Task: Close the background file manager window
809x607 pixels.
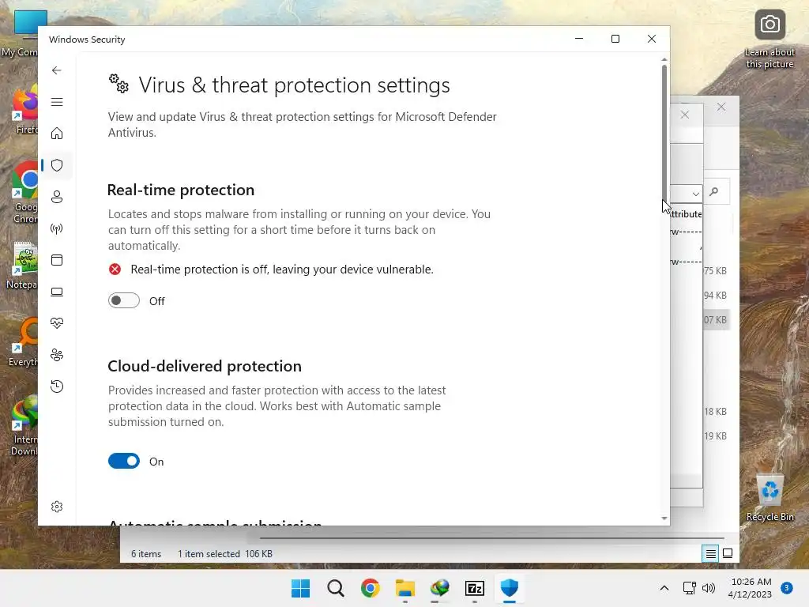Action: pos(721,107)
